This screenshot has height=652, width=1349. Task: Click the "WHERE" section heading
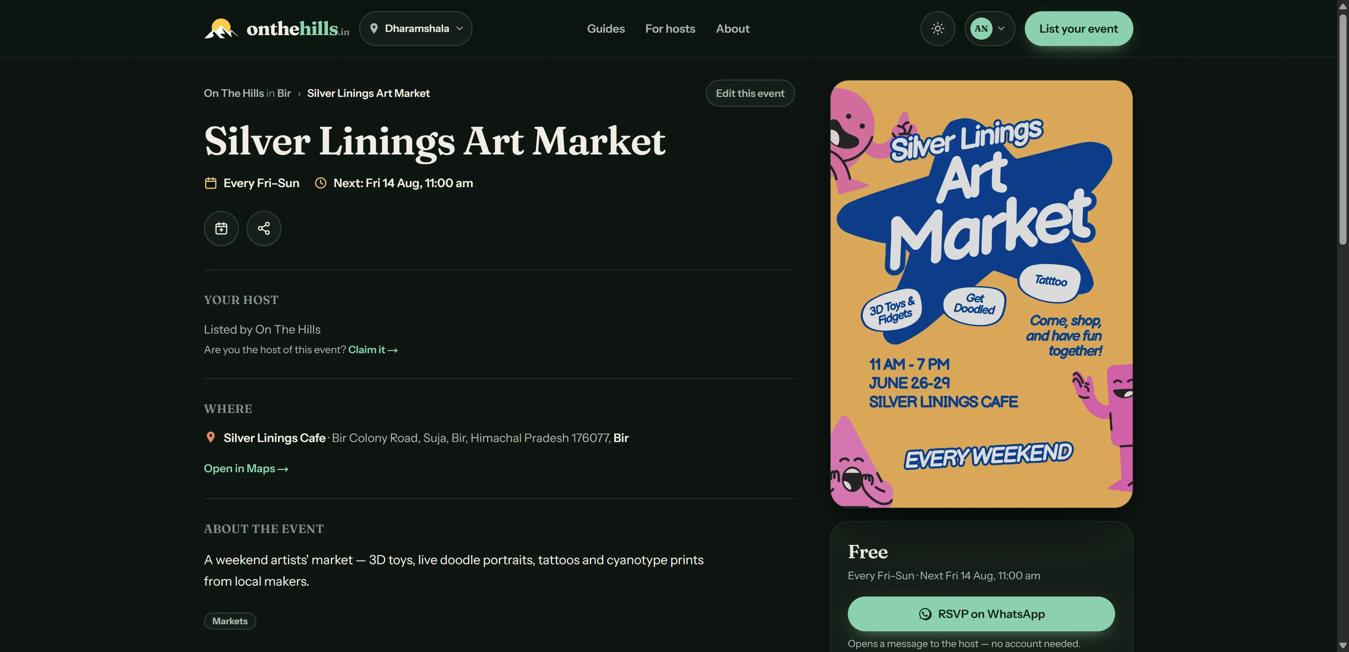pyautogui.click(x=228, y=409)
